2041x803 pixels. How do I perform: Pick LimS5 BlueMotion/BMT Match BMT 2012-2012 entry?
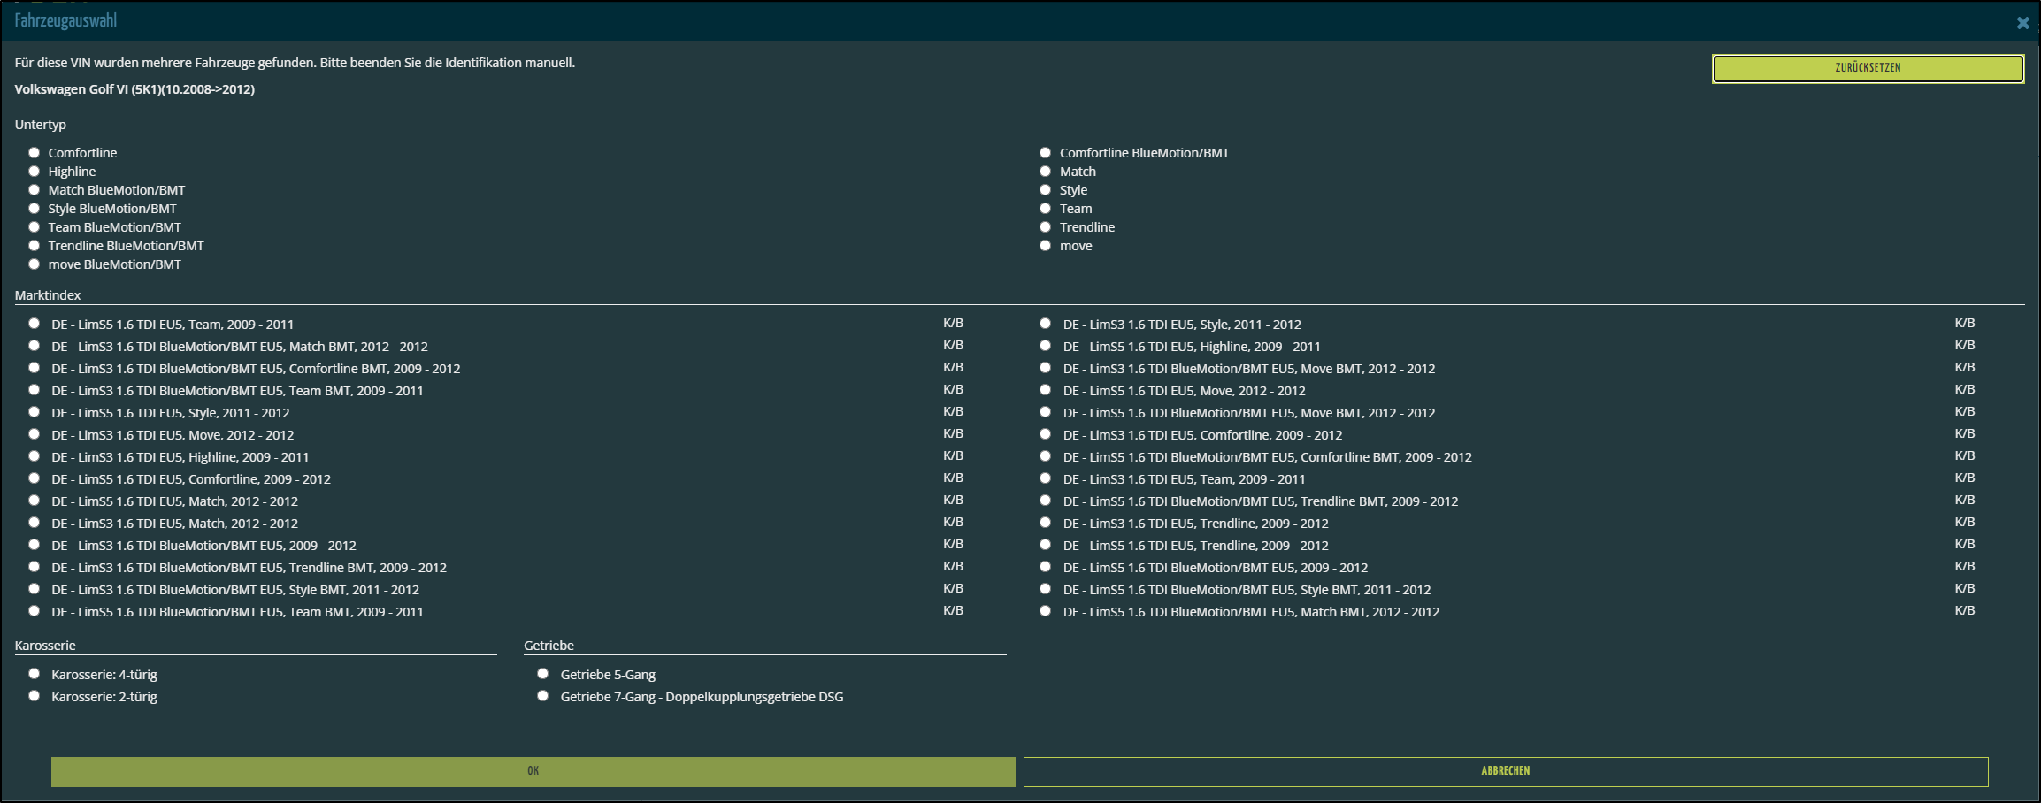pyautogui.click(x=1046, y=611)
